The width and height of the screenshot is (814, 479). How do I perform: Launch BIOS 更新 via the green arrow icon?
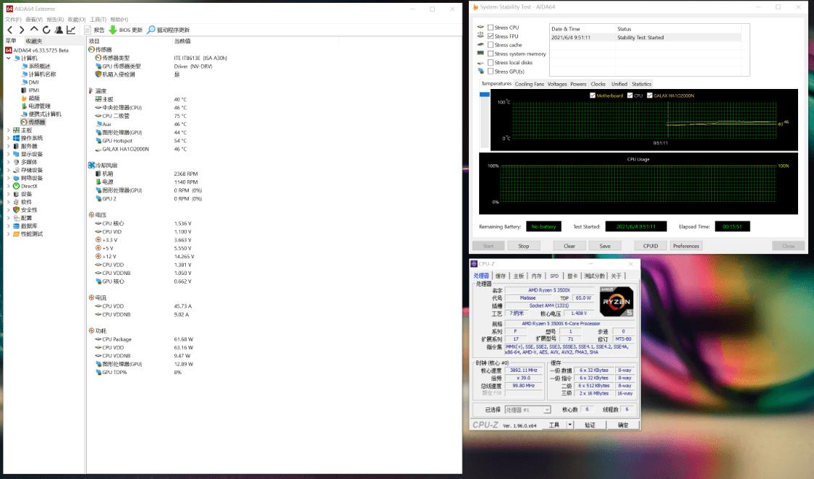point(113,30)
